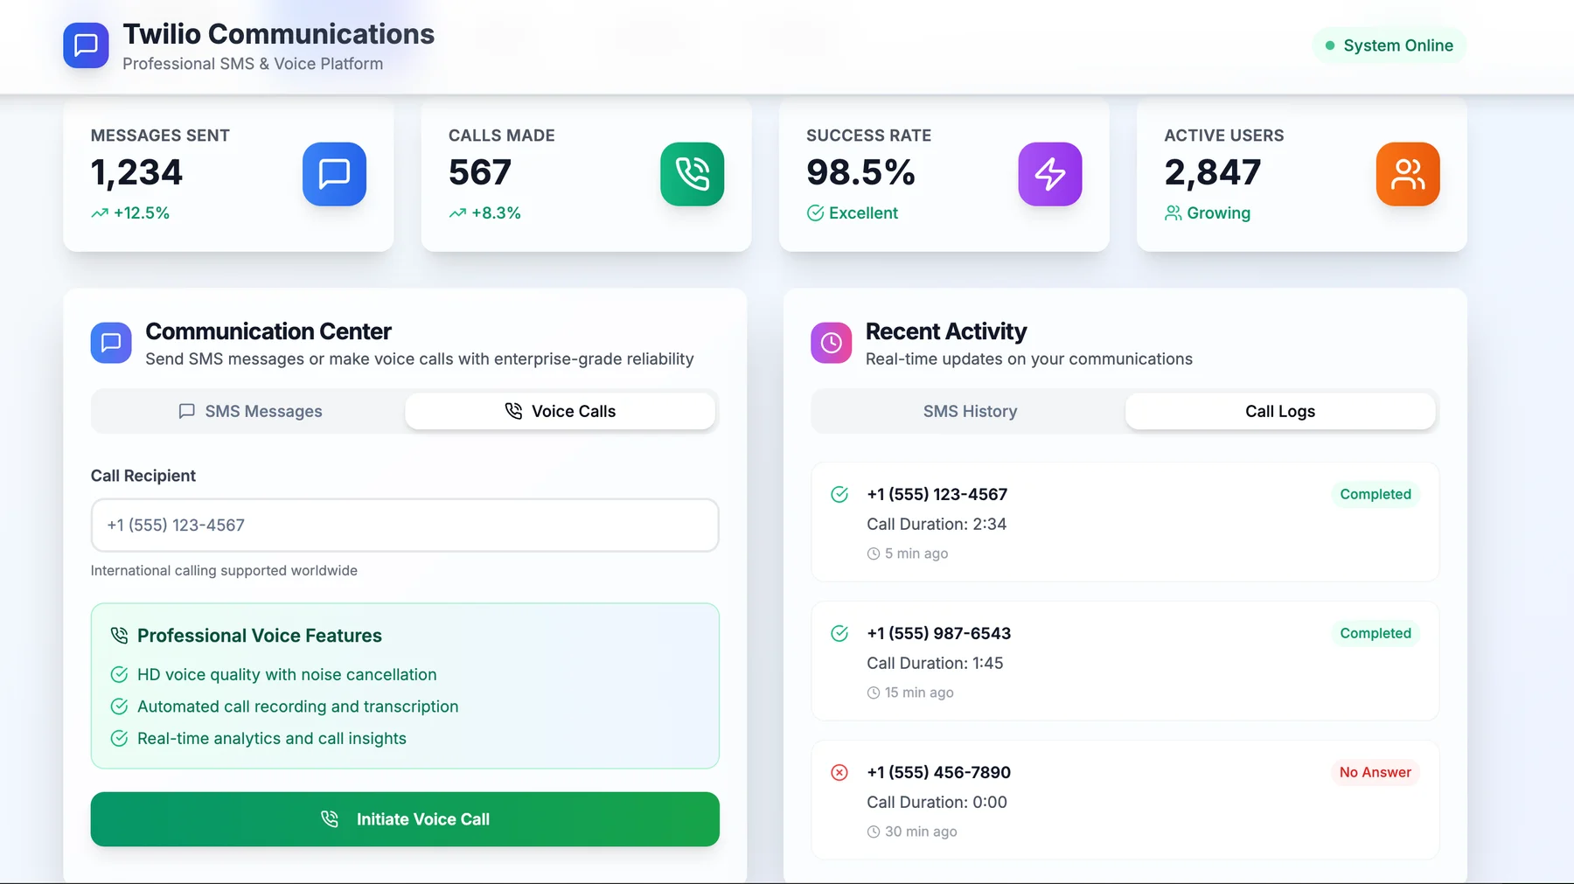The image size is (1574, 884).
Task: Click the users icon next to Growing
Action: click(x=1173, y=213)
